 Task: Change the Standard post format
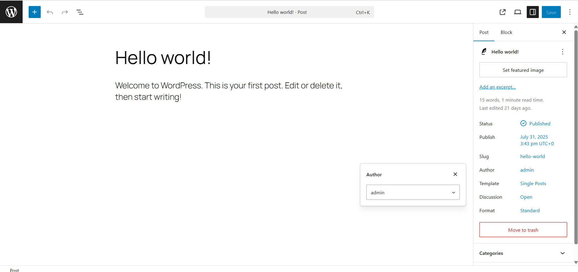click(530, 210)
